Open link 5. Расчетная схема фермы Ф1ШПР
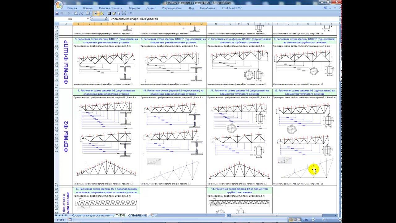396x223 pixels. (x=106, y=41)
